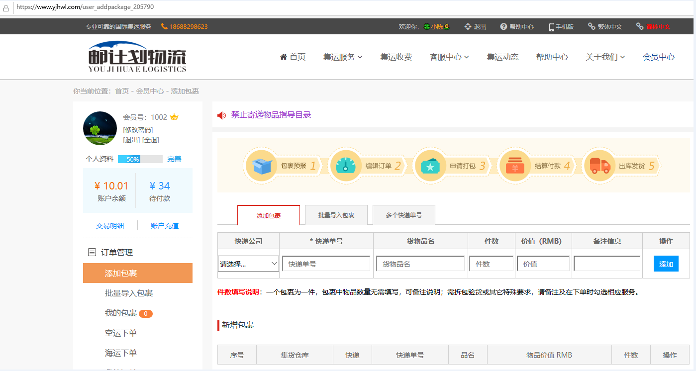Image resolution: width=696 pixels, height=371 pixels.
Task: Select the 添加包裹 tab
Action: 269,215
